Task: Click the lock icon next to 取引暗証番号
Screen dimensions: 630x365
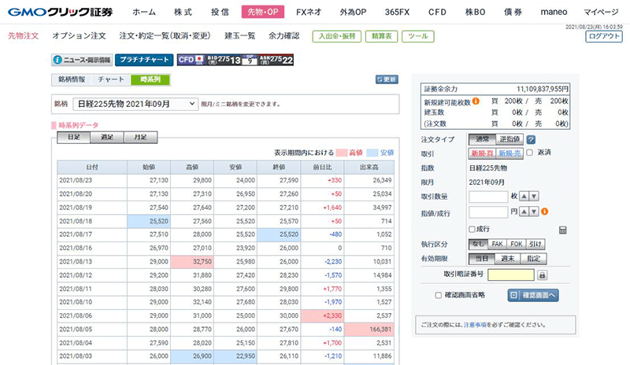Action: coord(541,275)
